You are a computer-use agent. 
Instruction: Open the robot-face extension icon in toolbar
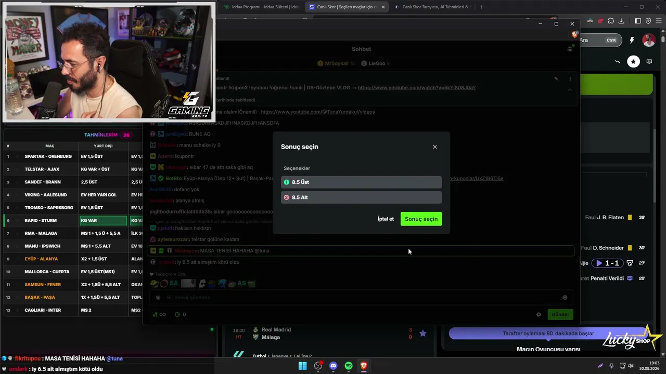click(591, 21)
